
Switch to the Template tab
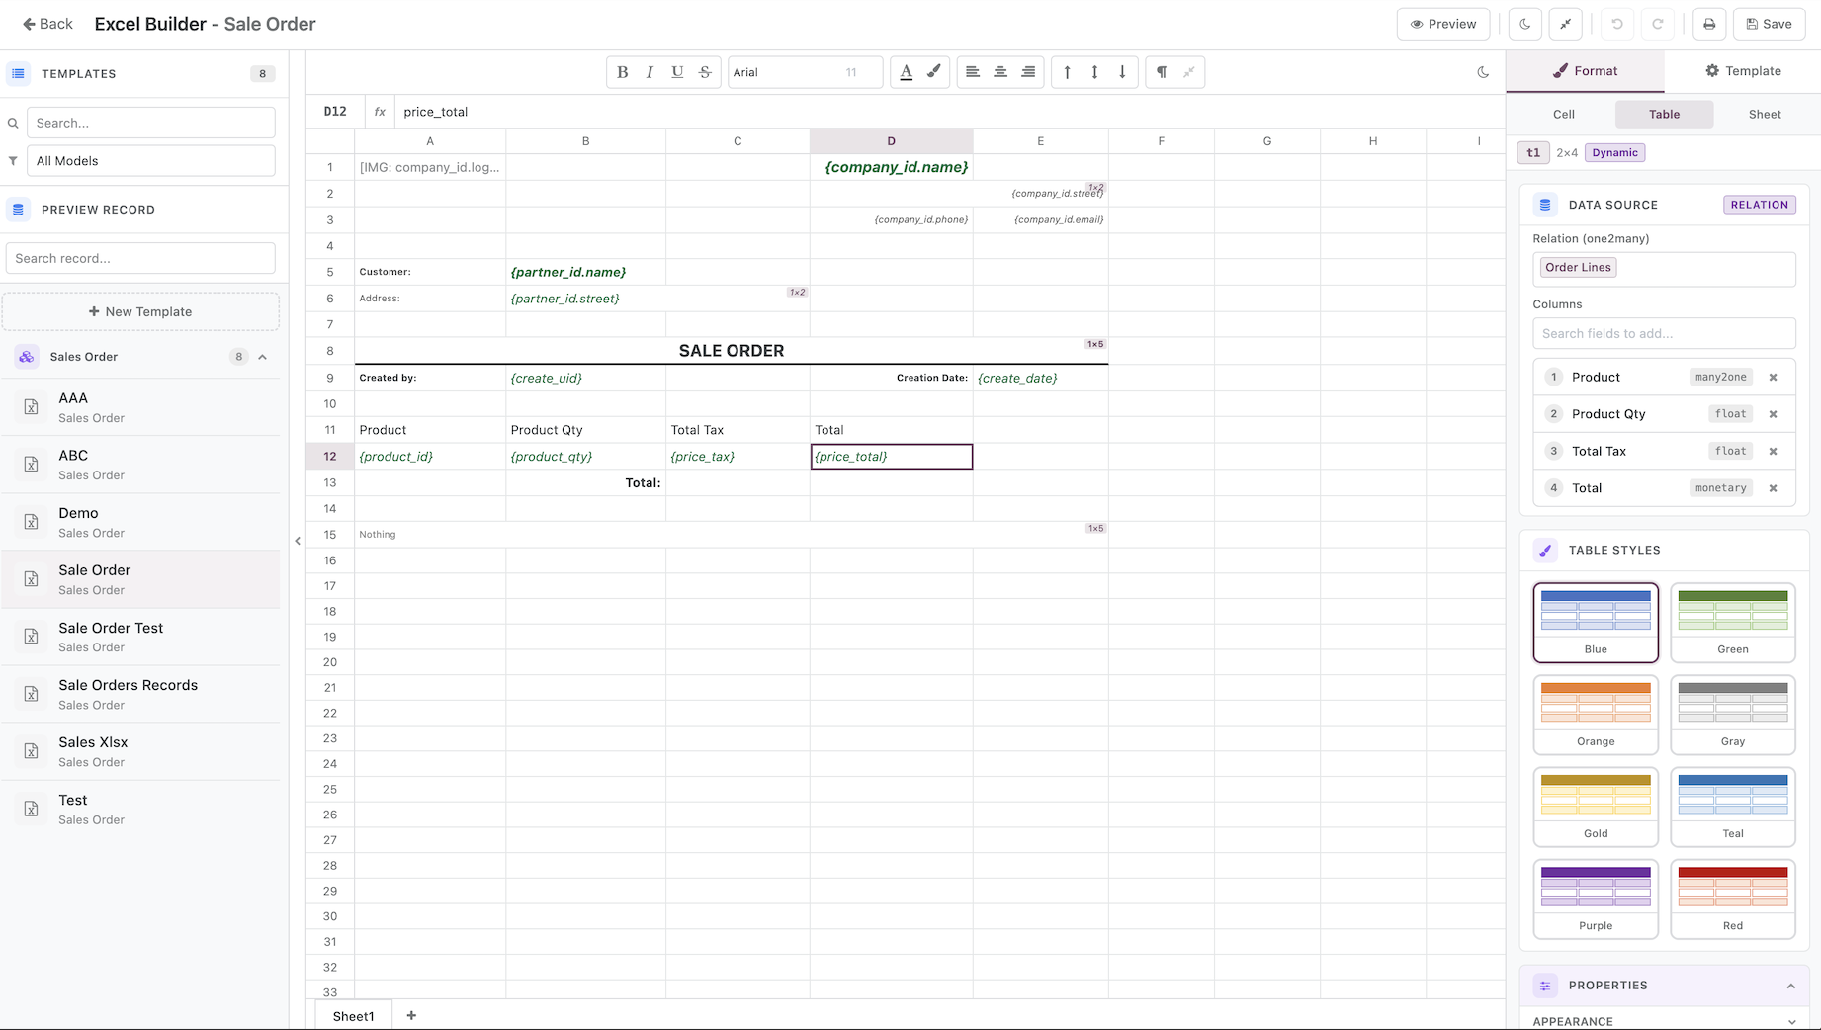pos(1743,70)
